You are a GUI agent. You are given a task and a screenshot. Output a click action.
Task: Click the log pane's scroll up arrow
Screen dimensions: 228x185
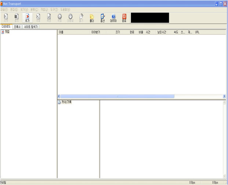[x=224, y=102]
